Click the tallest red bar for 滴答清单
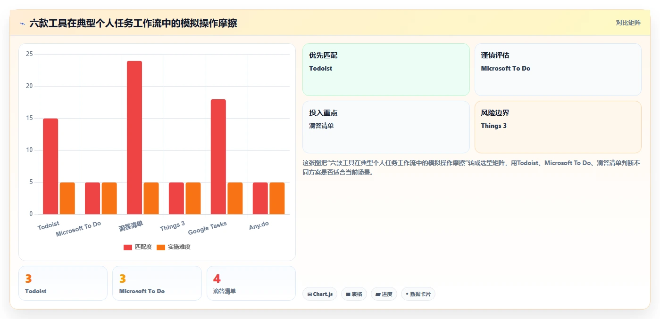 pyautogui.click(x=134, y=137)
